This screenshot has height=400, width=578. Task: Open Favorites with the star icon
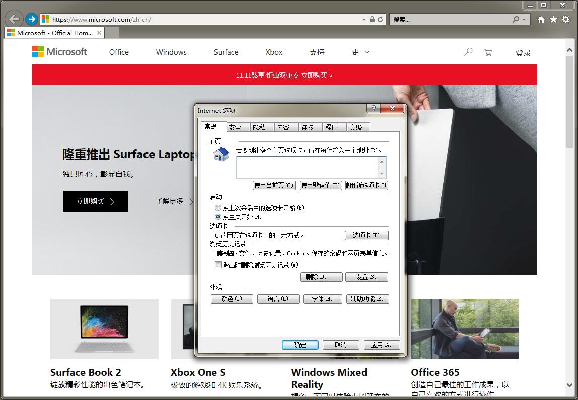point(553,19)
